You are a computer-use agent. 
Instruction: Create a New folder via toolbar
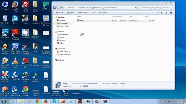click(103, 12)
